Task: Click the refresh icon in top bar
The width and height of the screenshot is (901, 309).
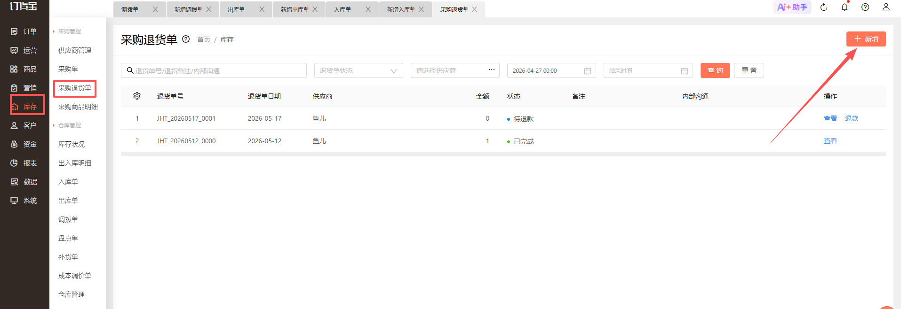Action: [x=824, y=7]
